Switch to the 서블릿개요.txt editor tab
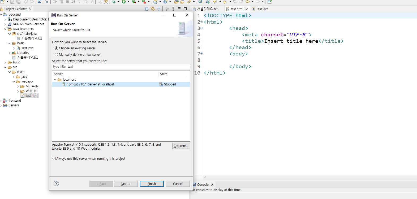 pyautogui.click(x=207, y=9)
